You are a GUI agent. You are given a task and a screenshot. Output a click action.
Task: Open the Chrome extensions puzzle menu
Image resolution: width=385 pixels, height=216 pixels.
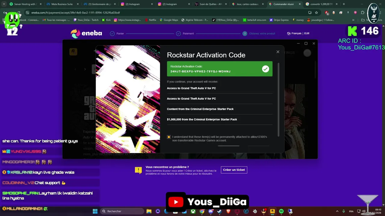[x=362, y=13]
